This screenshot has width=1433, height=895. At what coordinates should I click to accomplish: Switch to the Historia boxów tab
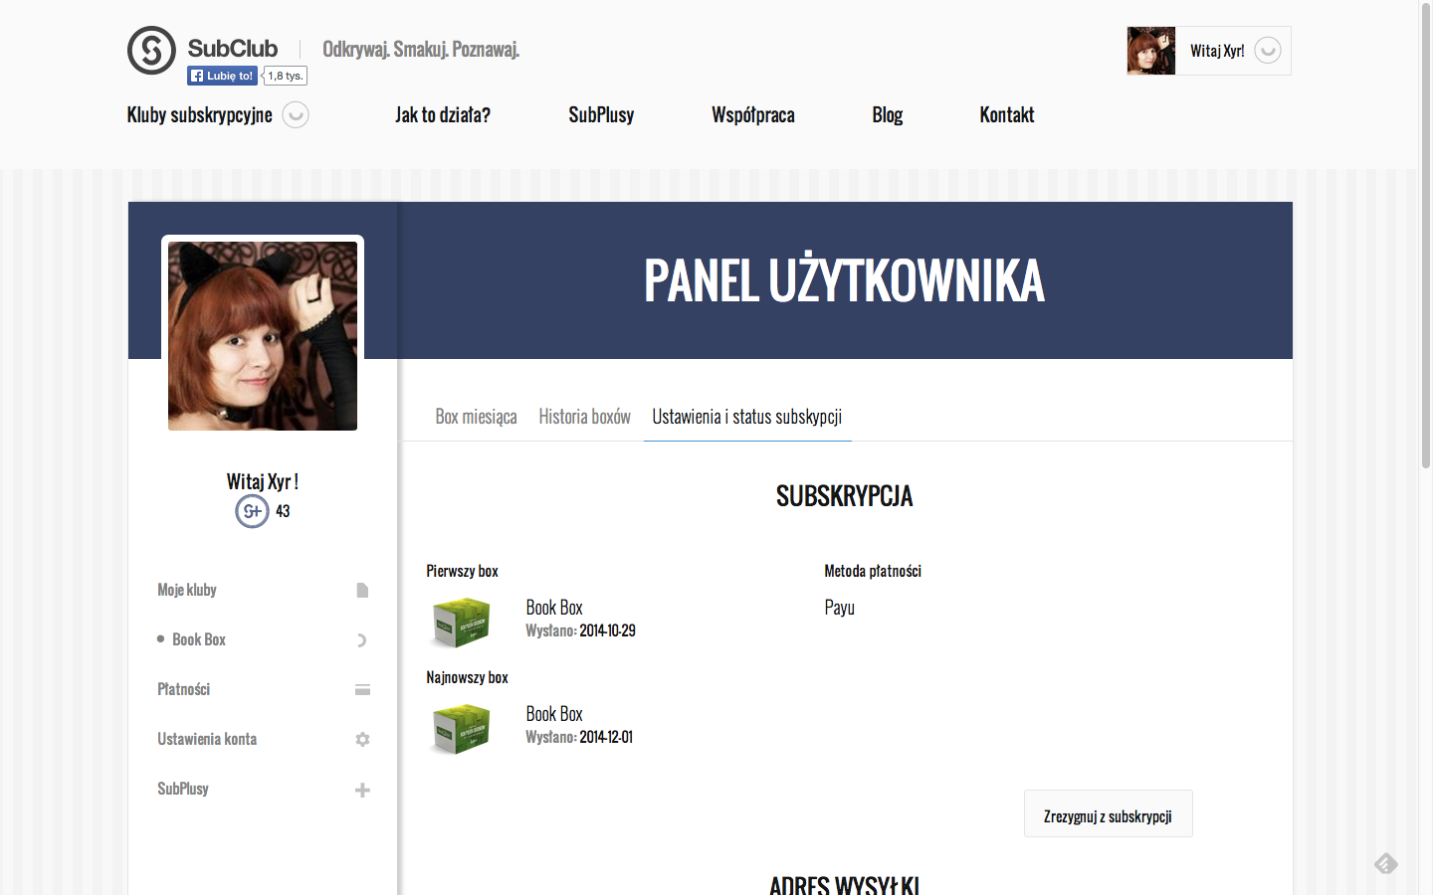585,417
